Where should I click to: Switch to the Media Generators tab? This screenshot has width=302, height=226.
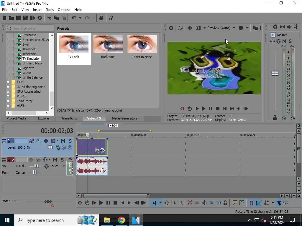[125, 118]
